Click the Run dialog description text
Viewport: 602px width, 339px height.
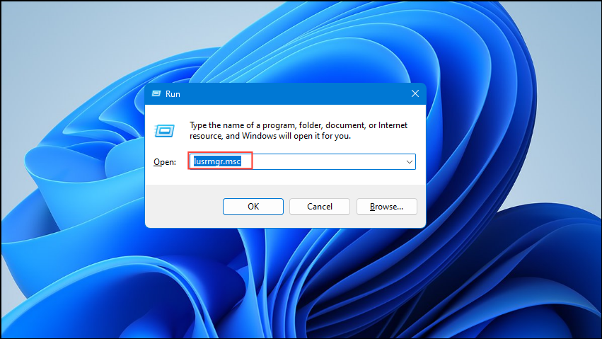(x=299, y=130)
